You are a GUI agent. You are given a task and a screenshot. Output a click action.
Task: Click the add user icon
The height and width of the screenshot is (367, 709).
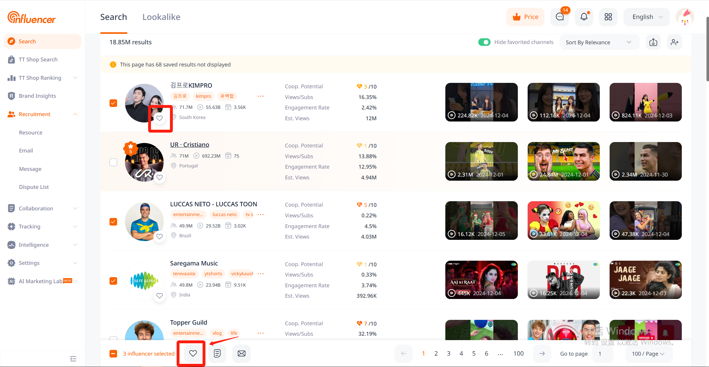coord(674,42)
